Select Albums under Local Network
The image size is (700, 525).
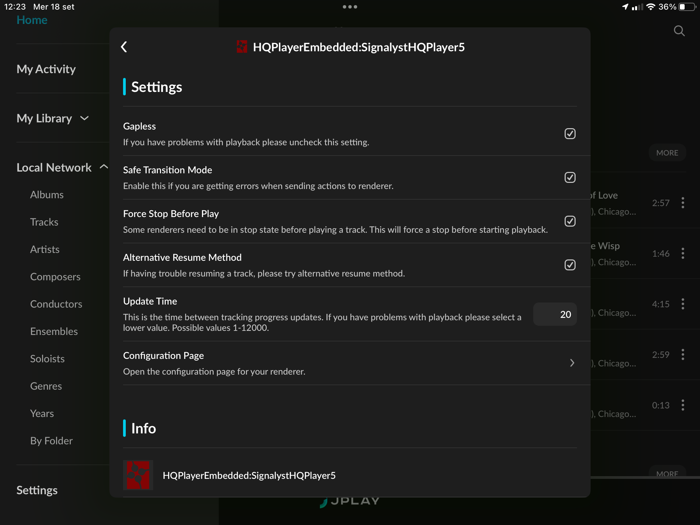pos(47,194)
